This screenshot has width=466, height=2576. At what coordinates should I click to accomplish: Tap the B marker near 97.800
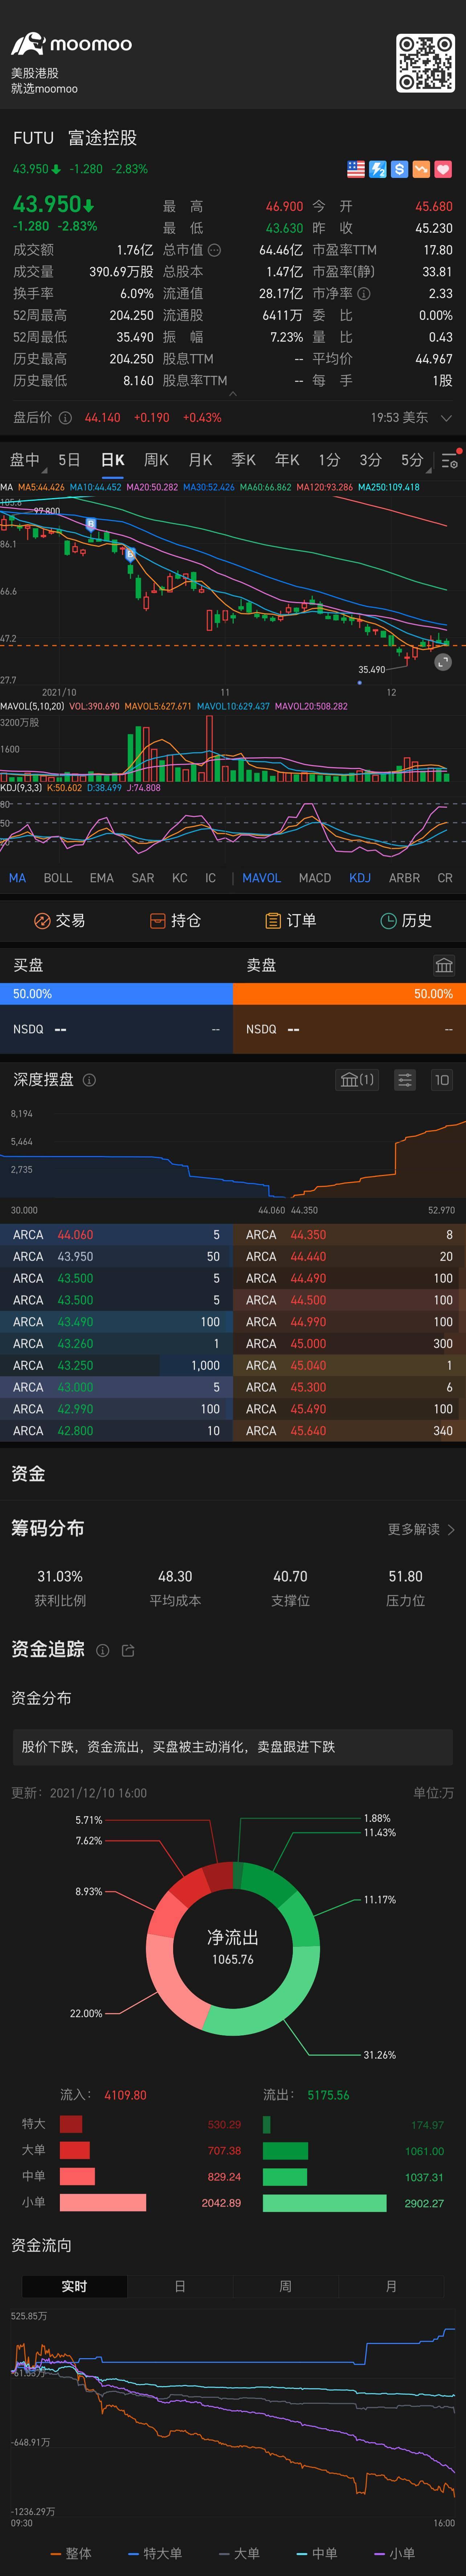click(91, 524)
